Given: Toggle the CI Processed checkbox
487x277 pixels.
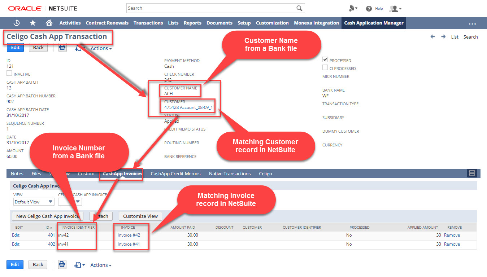Looking at the screenshot, I should pos(325,68).
